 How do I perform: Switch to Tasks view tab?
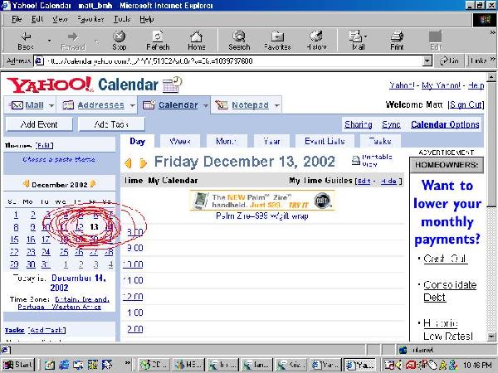[380, 141]
